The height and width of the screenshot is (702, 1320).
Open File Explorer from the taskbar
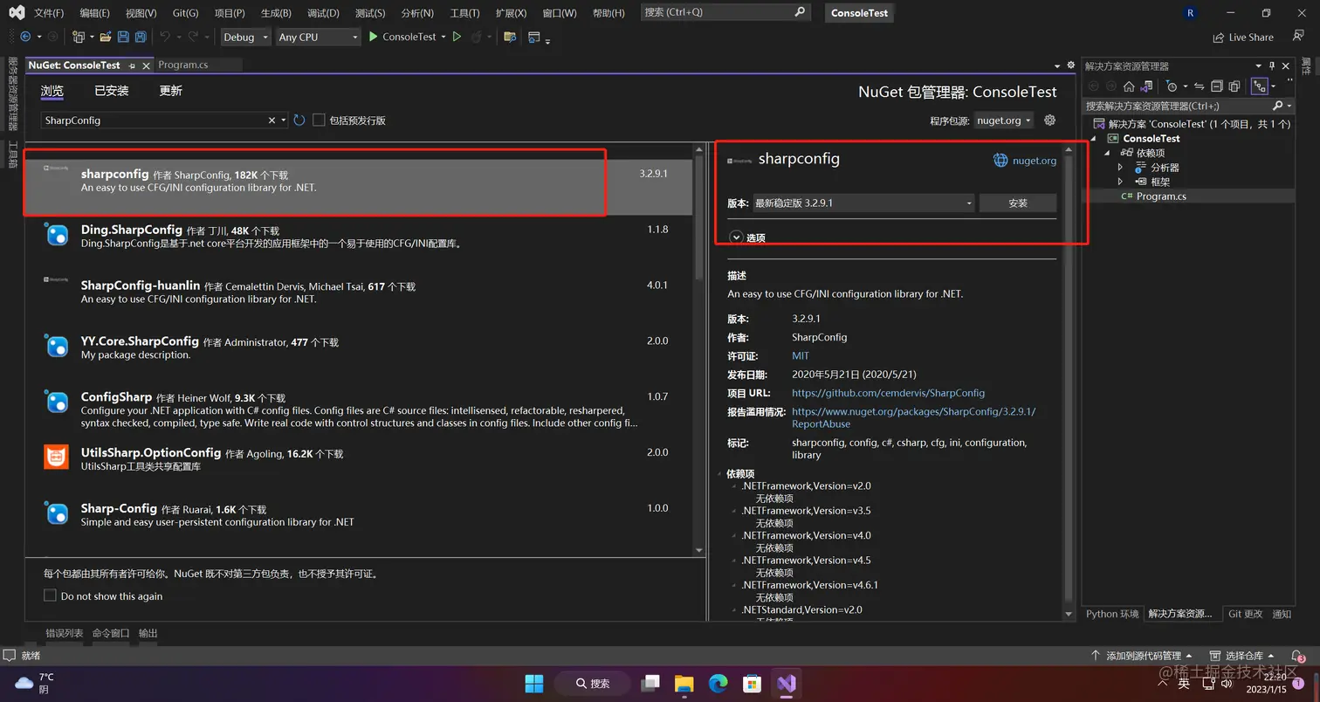click(x=684, y=684)
